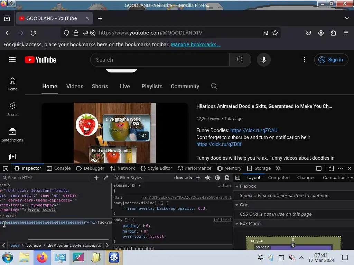Click Manage bookmarks link
Image resolution: width=354 pixels, height=265 pixels.
[196, 45]
